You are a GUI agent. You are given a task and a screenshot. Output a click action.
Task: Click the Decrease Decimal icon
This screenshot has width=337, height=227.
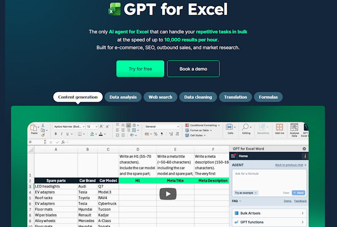point(177,134)
